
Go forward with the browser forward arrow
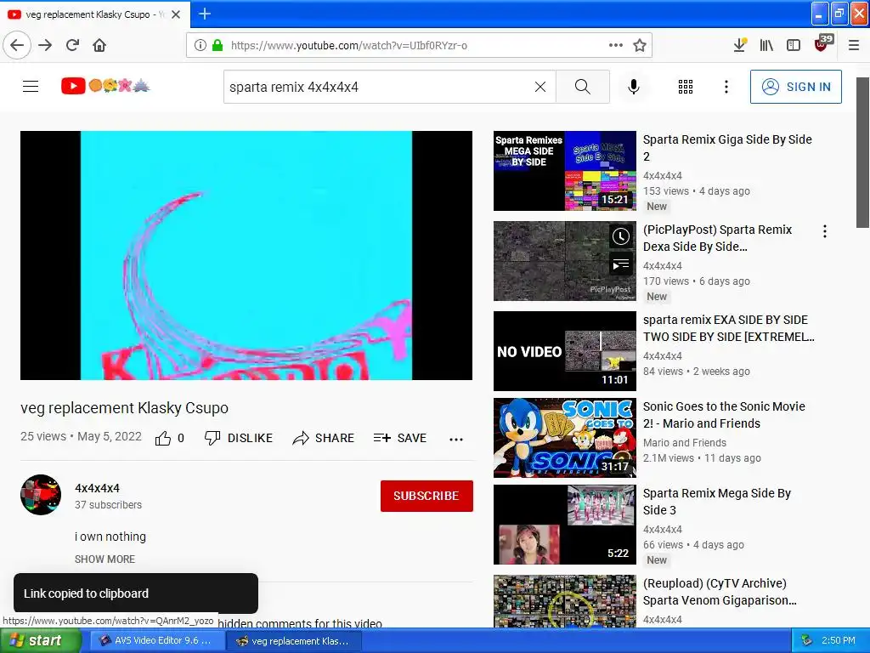point(46,45)
